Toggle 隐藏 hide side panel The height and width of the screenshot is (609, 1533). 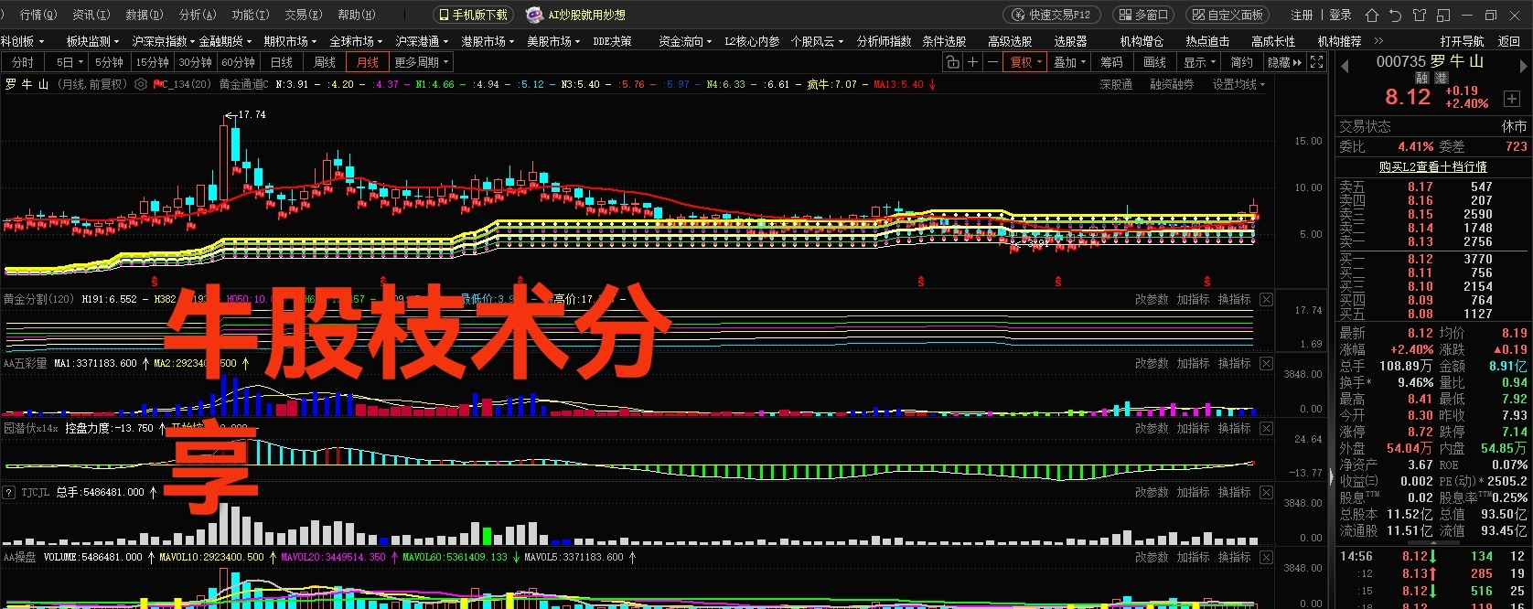pos(1284,62)
